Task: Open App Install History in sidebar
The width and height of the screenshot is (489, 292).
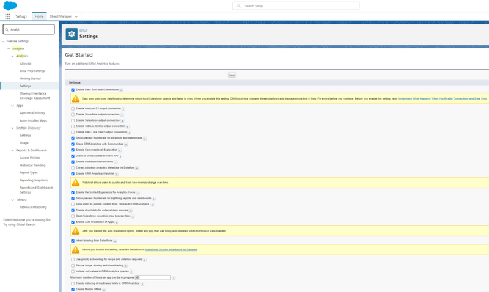Action: (32, 113)
